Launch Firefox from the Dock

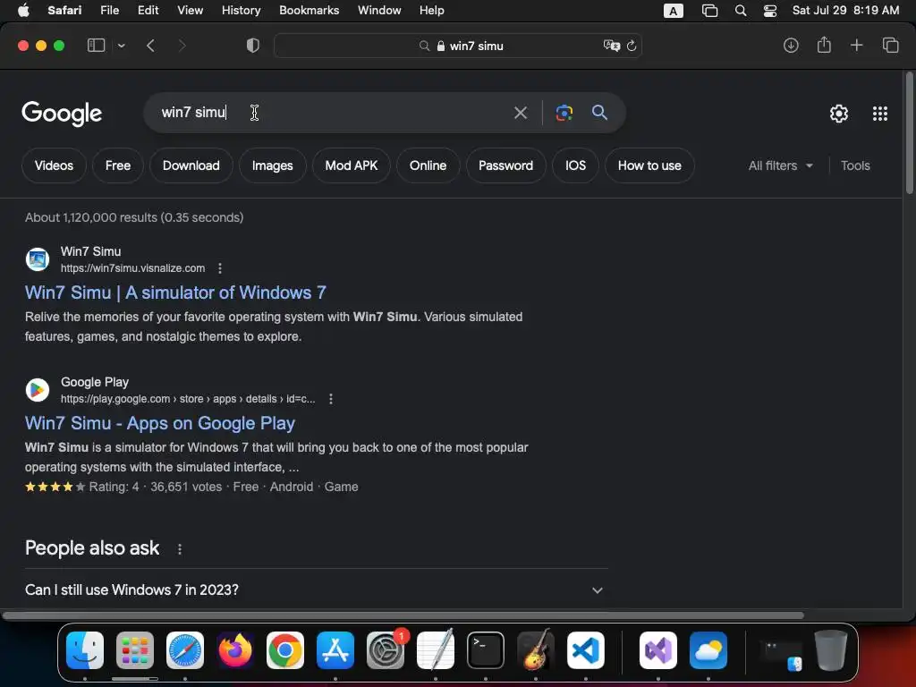point(235,650)
